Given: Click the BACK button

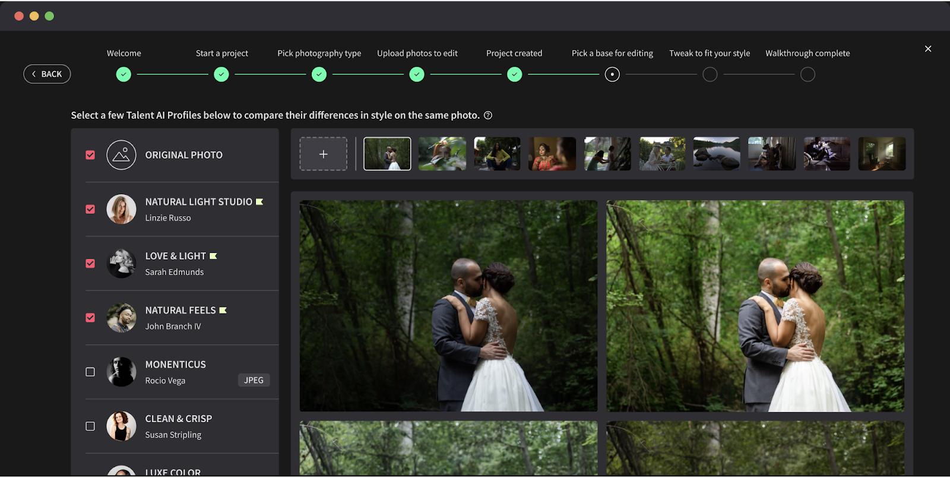Looking at the screenshot, I should click(x=47, y=74).
